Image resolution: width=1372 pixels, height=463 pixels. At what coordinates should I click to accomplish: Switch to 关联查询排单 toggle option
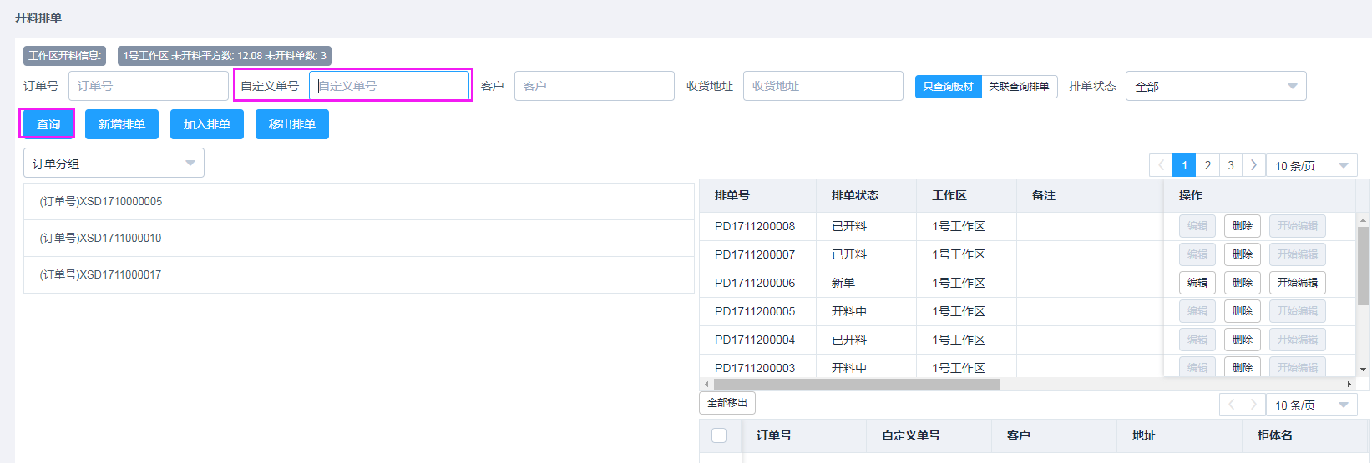pyautogui.click(x=1019, y=87)
